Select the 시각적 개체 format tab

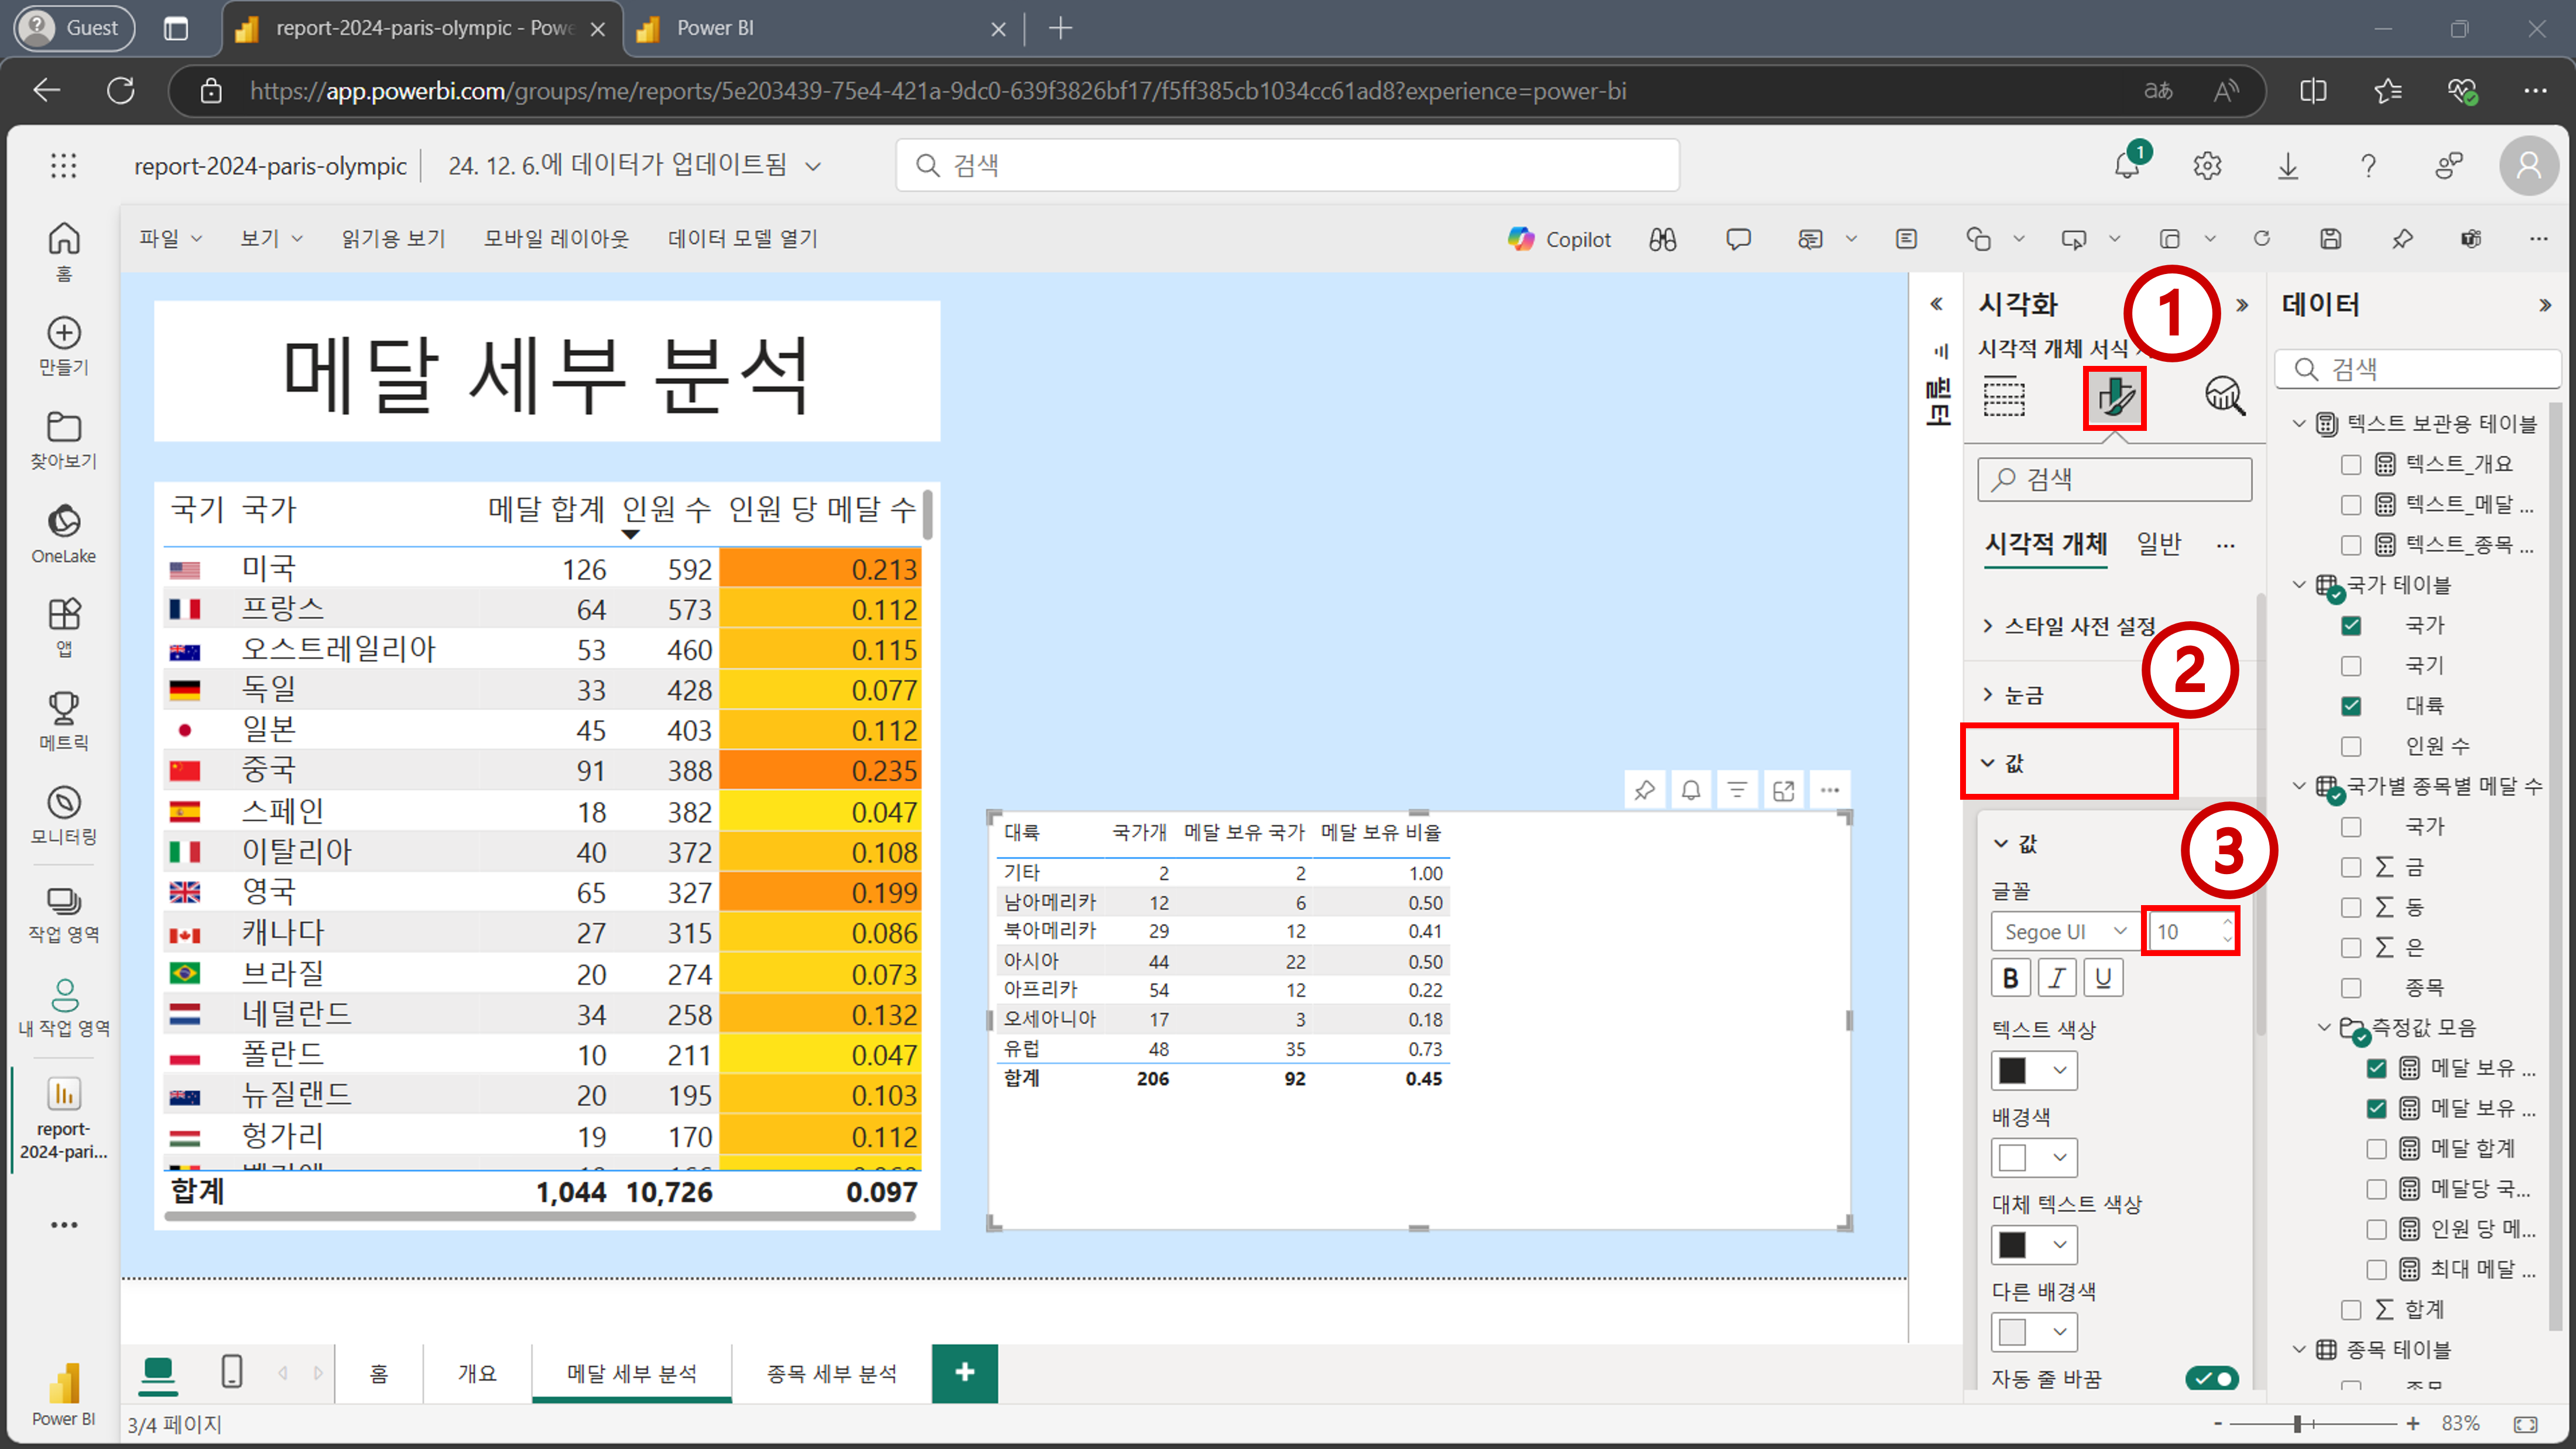coord(2046,544)
